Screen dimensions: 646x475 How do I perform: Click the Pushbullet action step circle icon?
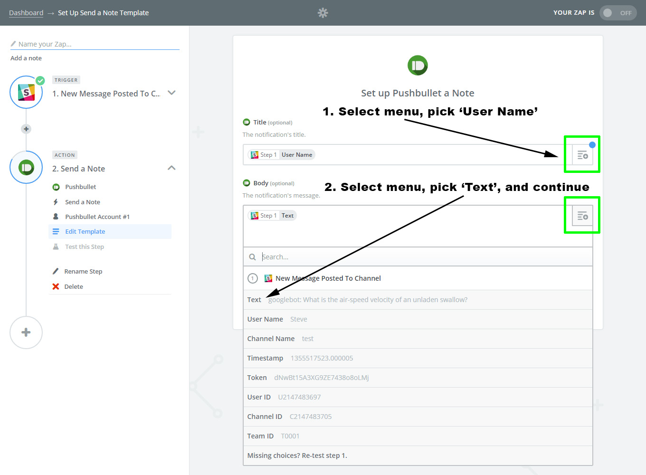[x=26, y=167]
